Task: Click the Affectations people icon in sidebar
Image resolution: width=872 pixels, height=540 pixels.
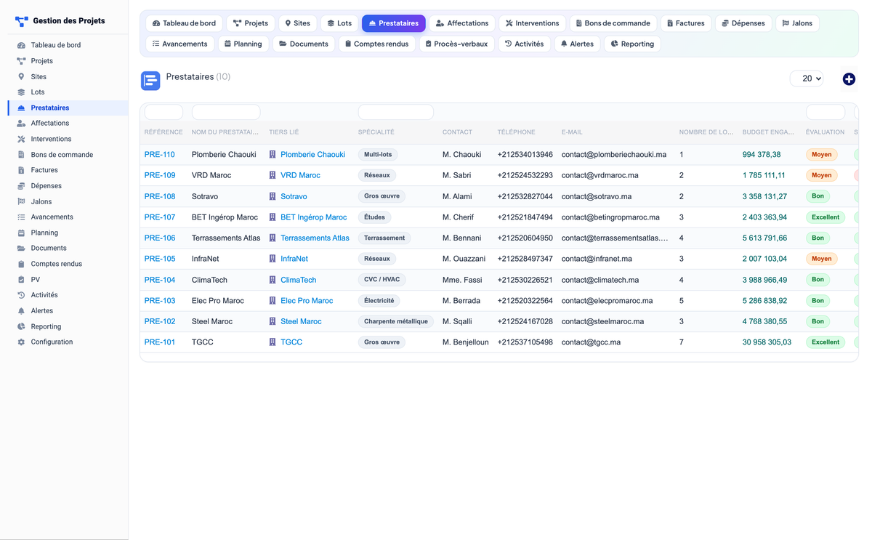Action: 21,124
